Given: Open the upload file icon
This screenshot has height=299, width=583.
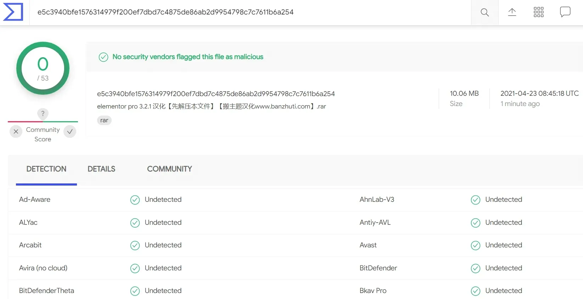Looking at the screenshot, I should coord(512,12).
